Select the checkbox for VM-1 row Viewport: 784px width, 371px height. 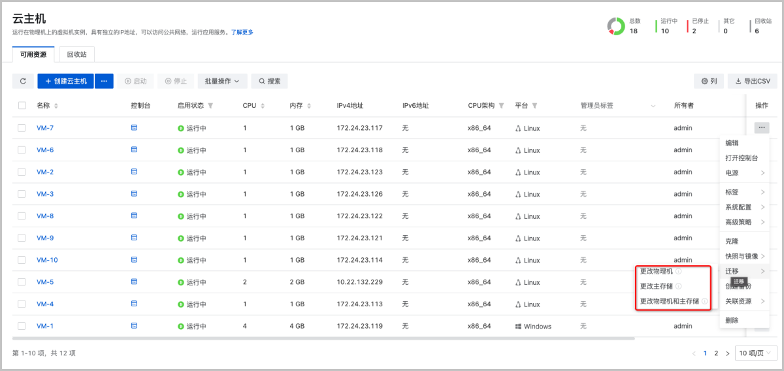tap(22, 326)
